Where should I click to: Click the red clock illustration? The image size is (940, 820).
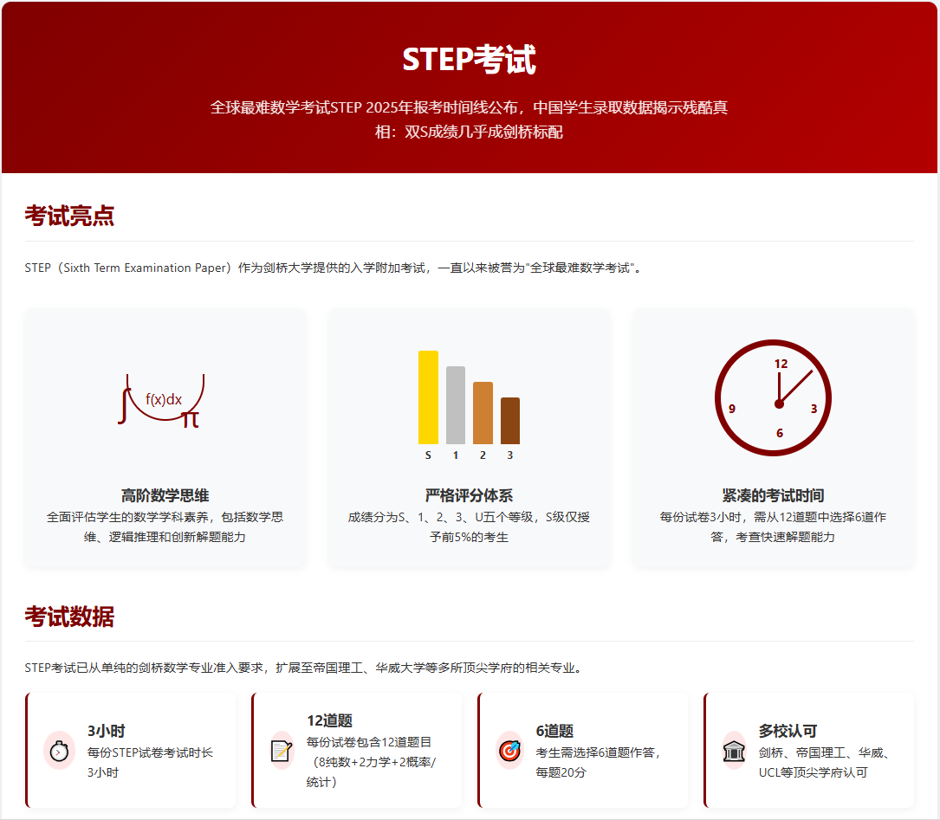(x=773, y=404)
